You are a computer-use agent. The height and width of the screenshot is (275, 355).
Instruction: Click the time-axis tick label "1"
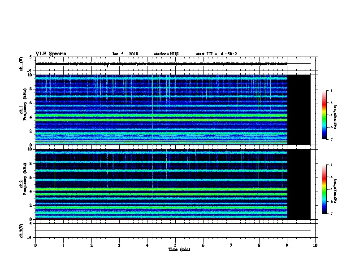tap(63, 245)
